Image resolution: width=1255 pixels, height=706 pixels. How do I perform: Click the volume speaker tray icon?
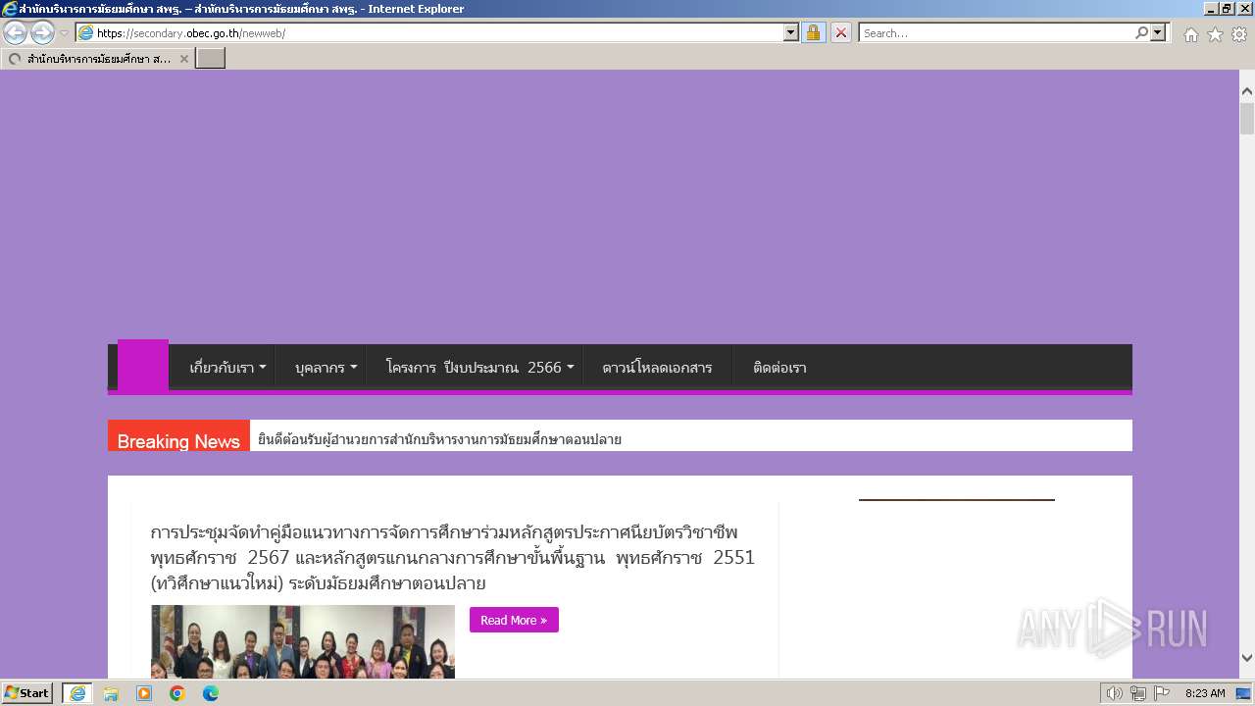(1115, 693)
